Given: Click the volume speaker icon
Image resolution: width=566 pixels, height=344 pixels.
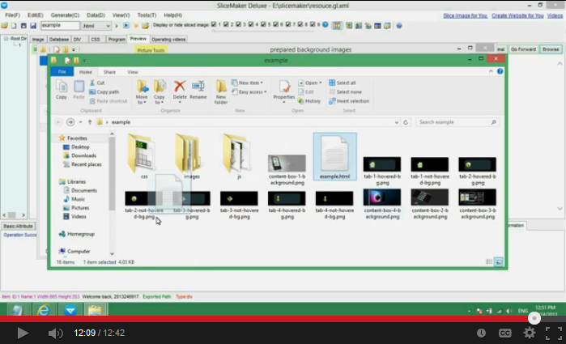Looking at the screenshot, I should click(56, 333).
